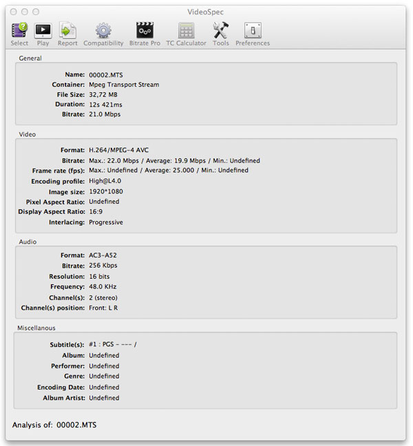
Task: Click the Album Artist Undefined value
Action: coord(104,398)
